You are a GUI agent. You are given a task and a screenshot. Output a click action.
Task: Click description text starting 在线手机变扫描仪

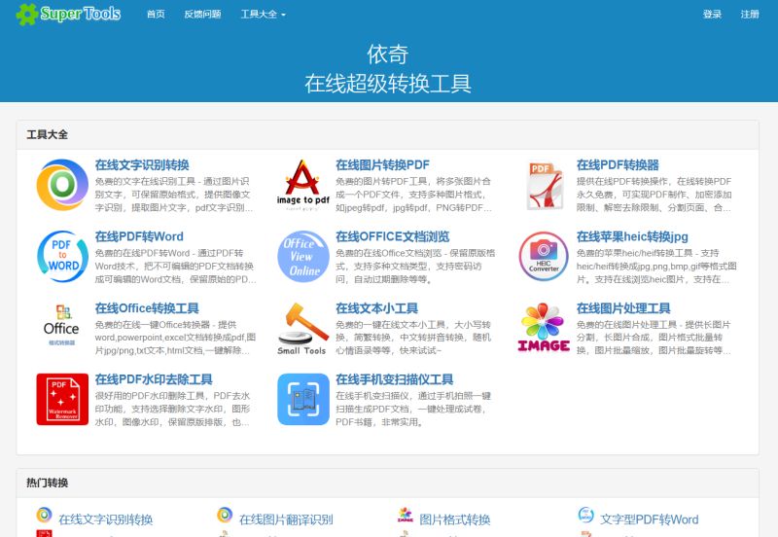(x=413, y=409)
